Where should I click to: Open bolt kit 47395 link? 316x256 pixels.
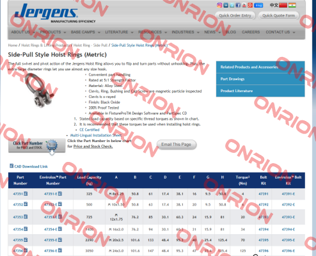point(264,240)
